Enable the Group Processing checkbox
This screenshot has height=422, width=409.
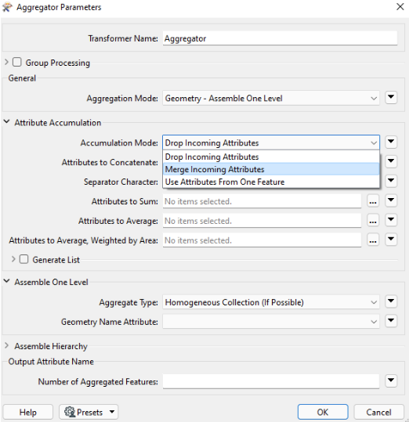tap(17, 62)
